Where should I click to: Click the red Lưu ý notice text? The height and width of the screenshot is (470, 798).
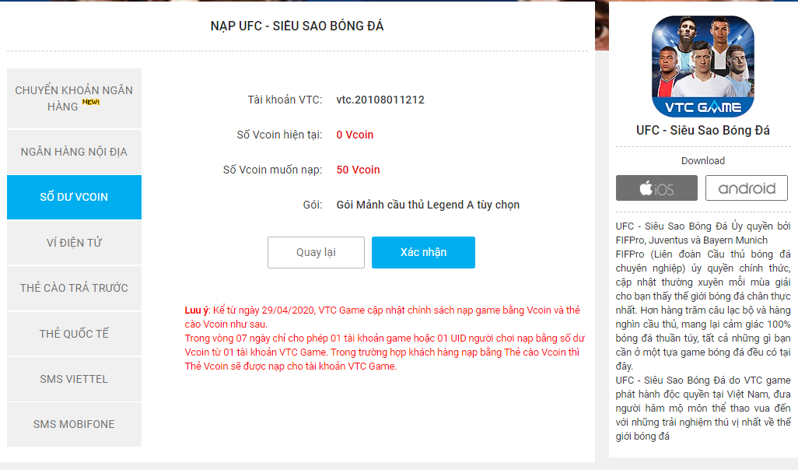(x=385, y=338)
